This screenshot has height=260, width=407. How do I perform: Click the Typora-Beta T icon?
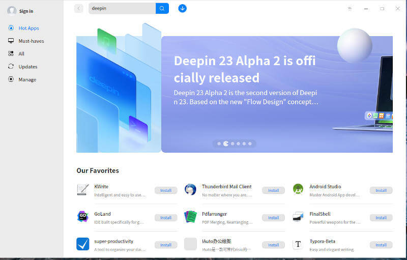[298, 244]
